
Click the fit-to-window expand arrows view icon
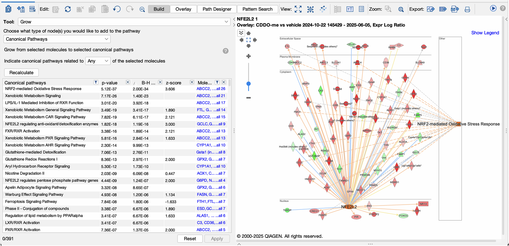point(298,9)
